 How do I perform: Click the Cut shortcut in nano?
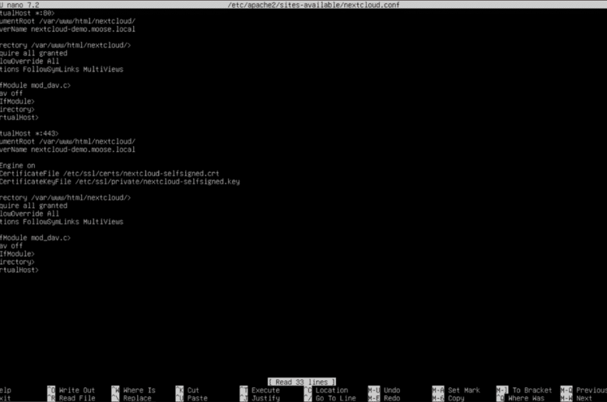(x=193, y=390)
